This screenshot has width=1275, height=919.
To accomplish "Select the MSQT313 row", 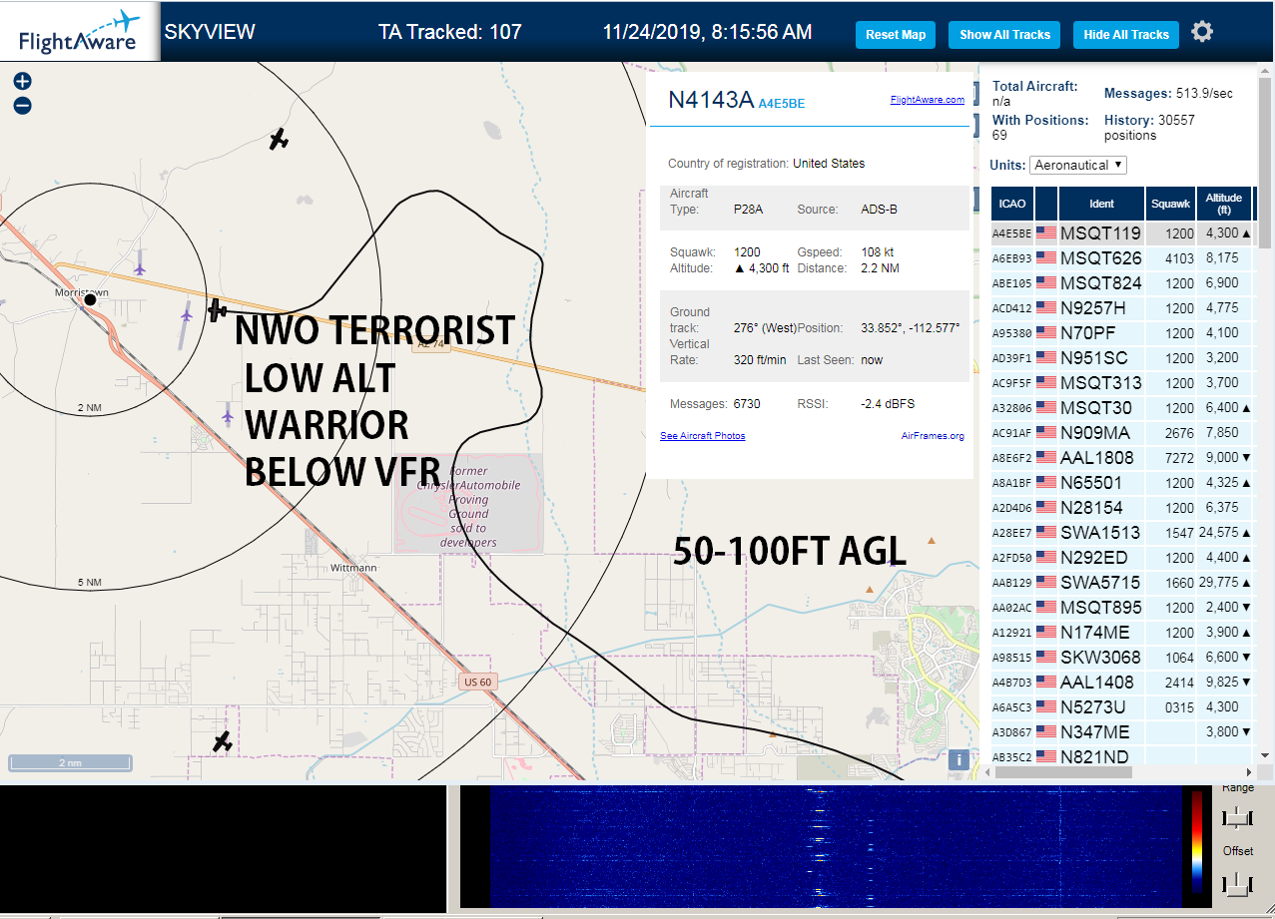I will tap(1122, 383).
